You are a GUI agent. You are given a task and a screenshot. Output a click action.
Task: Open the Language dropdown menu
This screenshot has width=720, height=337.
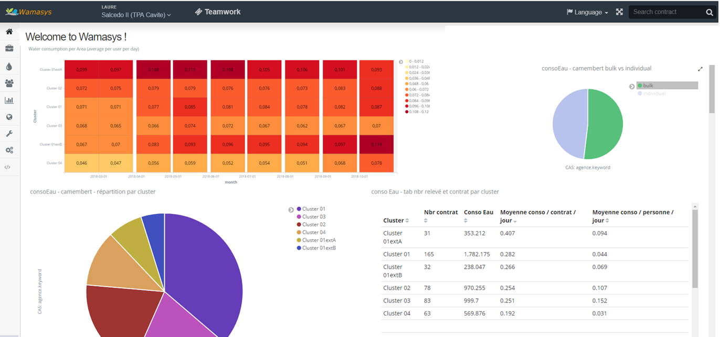(587, 12)
